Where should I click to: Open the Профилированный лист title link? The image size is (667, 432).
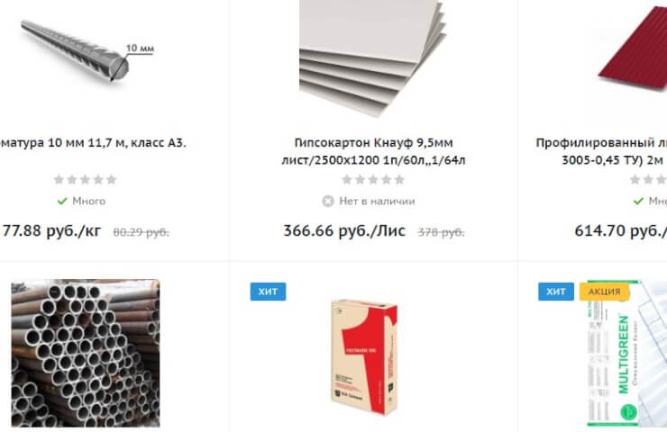pyautogui.click(x=601, y=151)
